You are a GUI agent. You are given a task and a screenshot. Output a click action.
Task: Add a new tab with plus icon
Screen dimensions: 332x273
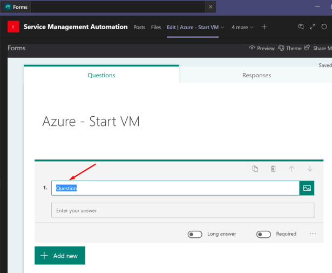pos(264,27)
